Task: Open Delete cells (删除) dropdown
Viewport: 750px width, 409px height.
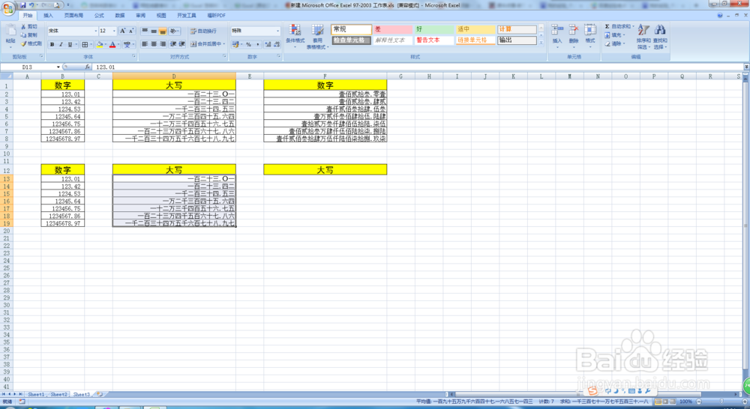Action: pos(574,36)
